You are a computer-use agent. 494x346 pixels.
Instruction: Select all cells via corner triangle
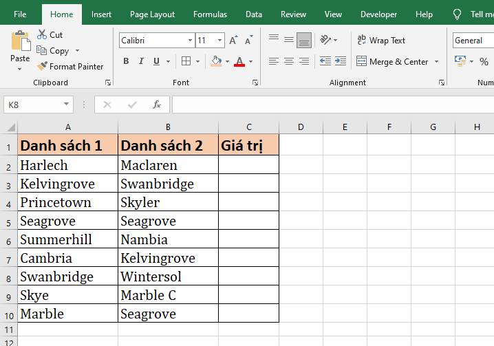point(11,127)
